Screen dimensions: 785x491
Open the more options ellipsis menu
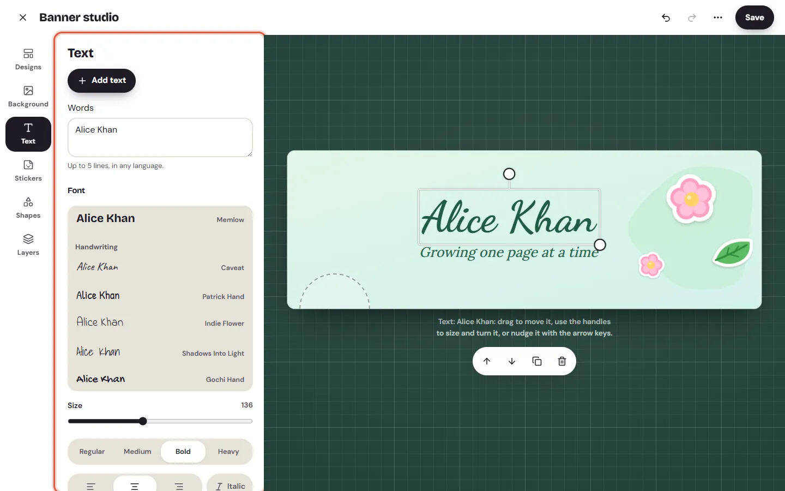(x=718, y=17)
